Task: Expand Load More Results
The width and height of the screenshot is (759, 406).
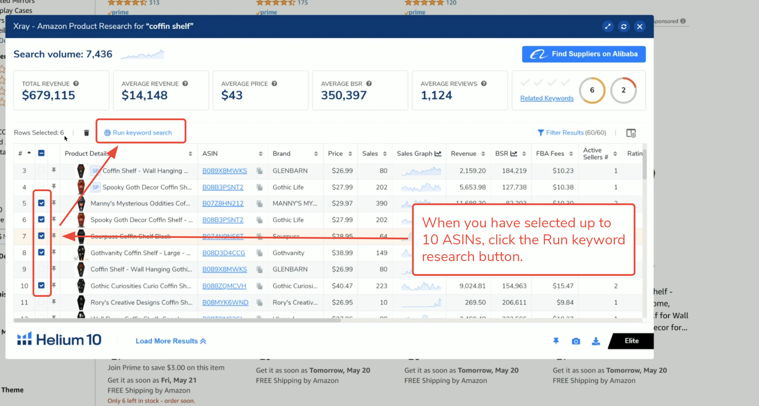Action: click(x=171, y=341)
